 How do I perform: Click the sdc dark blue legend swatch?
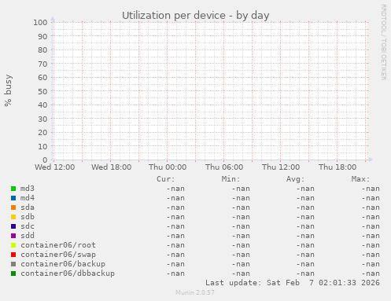(13, 226)
